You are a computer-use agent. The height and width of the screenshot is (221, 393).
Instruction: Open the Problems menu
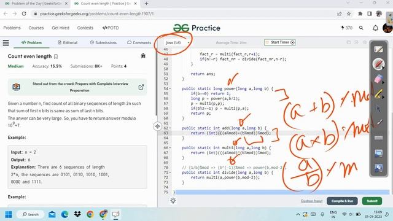coord(12,28)
